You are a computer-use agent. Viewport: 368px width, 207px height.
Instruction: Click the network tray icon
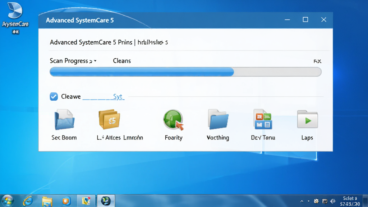click(x=325, y=201)
